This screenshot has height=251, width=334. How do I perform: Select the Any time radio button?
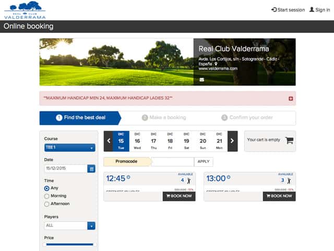pyautogui.click(x=46, y=188)
